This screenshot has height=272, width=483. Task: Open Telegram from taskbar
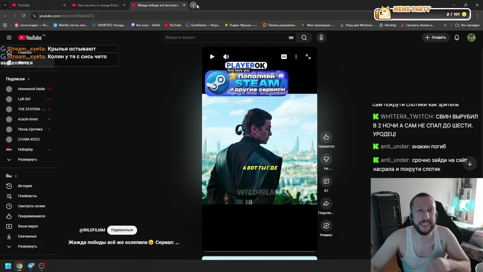tap(31, 266)
